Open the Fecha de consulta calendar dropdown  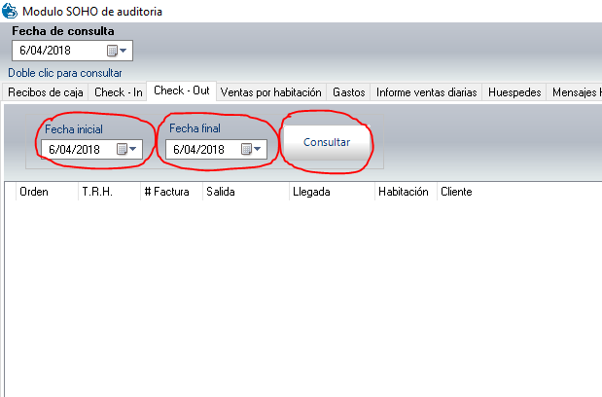tap(118, 51)
